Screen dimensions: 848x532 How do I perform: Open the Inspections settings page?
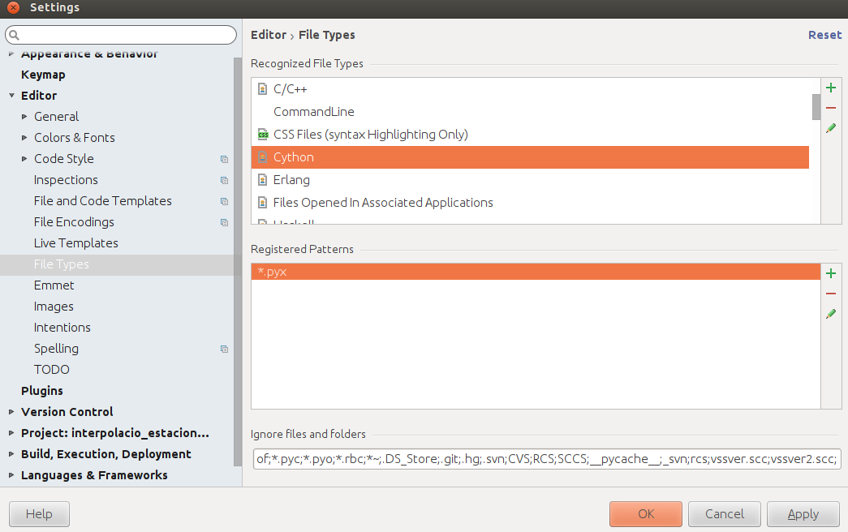[66, 179]
